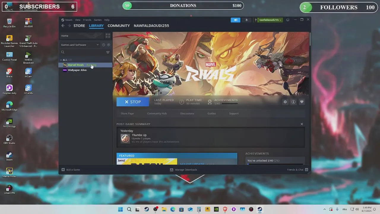
Task: Switch Steam to Big Picture mode icon
Action: click(288, 20)
